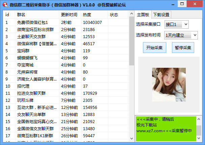Select row 济南女人美容护肤育...
This screenshot has height=145, width=205.
[x=66, y=79]
